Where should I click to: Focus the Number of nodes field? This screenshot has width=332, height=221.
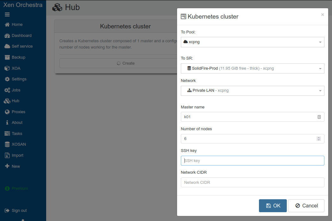coord(252,139)
